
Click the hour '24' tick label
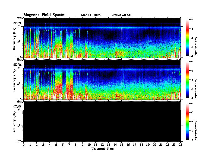pyautogui.click(x=181, y=145)
